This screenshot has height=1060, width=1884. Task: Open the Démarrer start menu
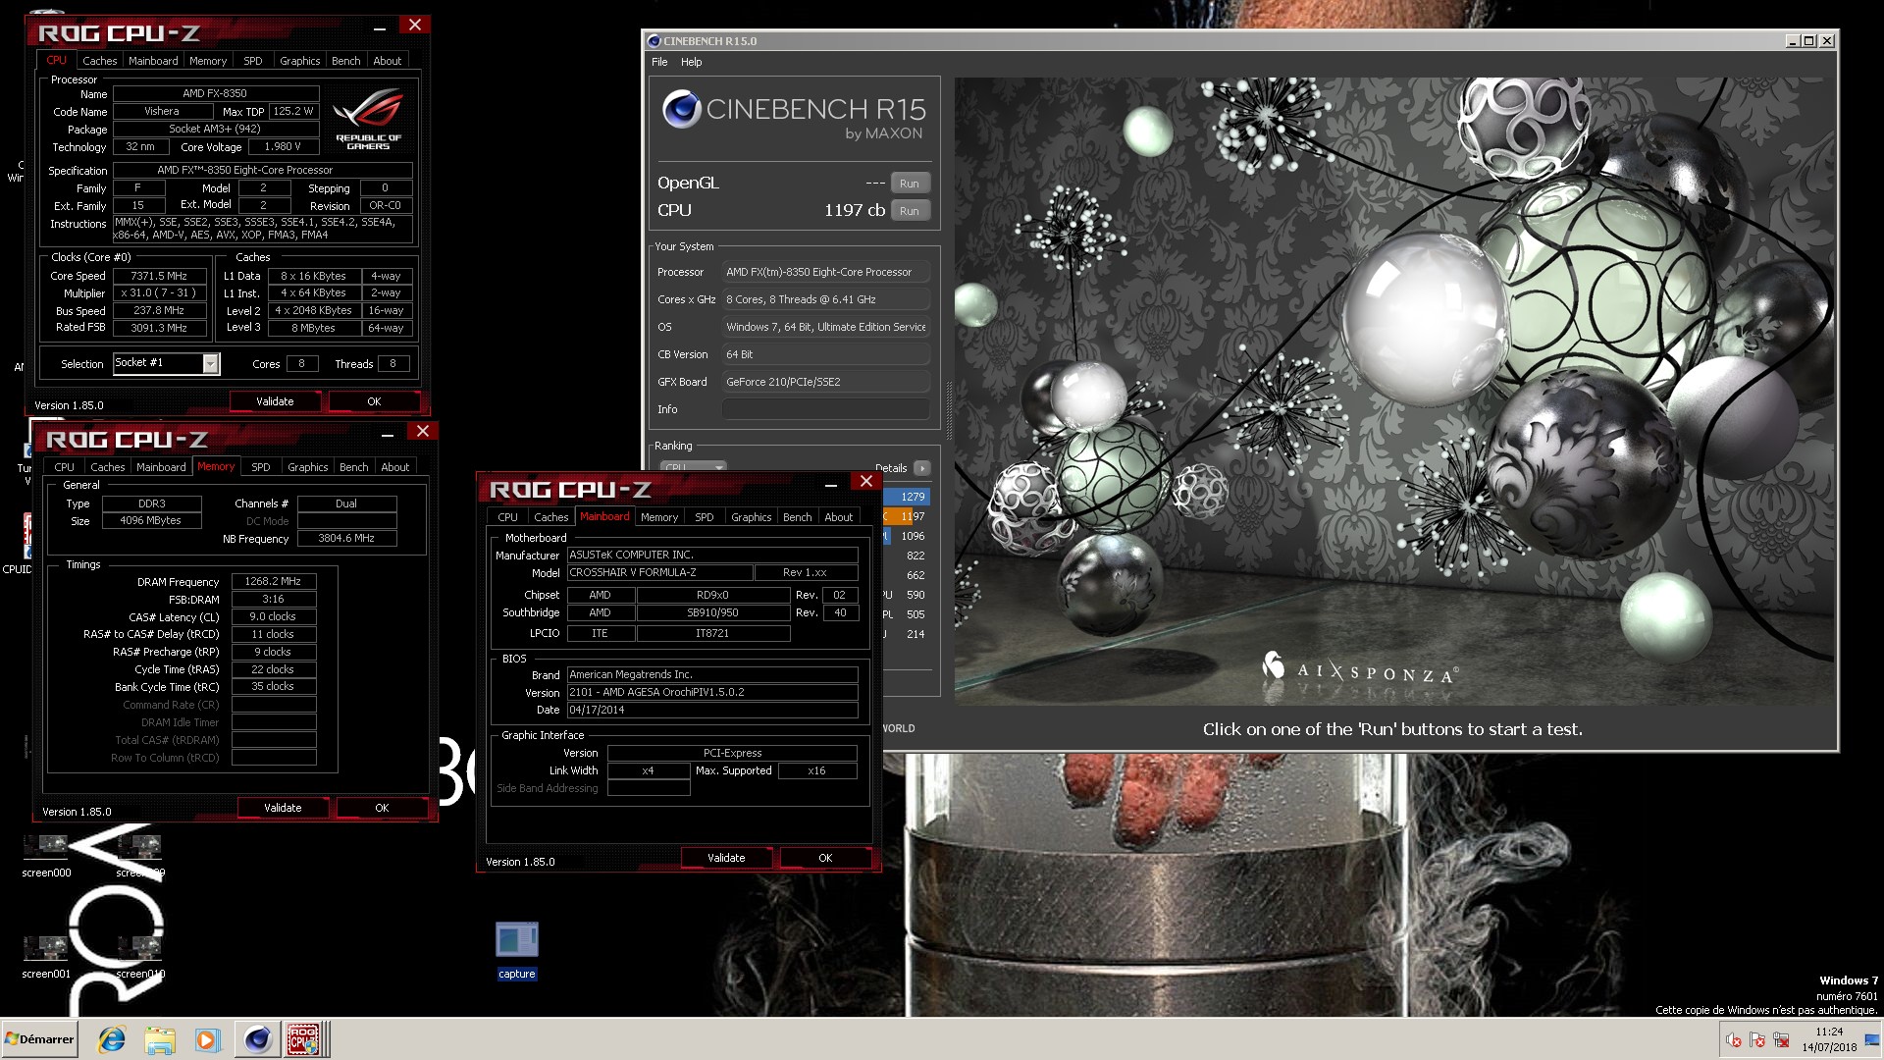click(39, 1039)
